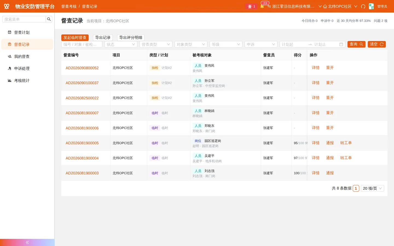
Task: Click 发起临时督查 button
Action: (x=75, y=37)
